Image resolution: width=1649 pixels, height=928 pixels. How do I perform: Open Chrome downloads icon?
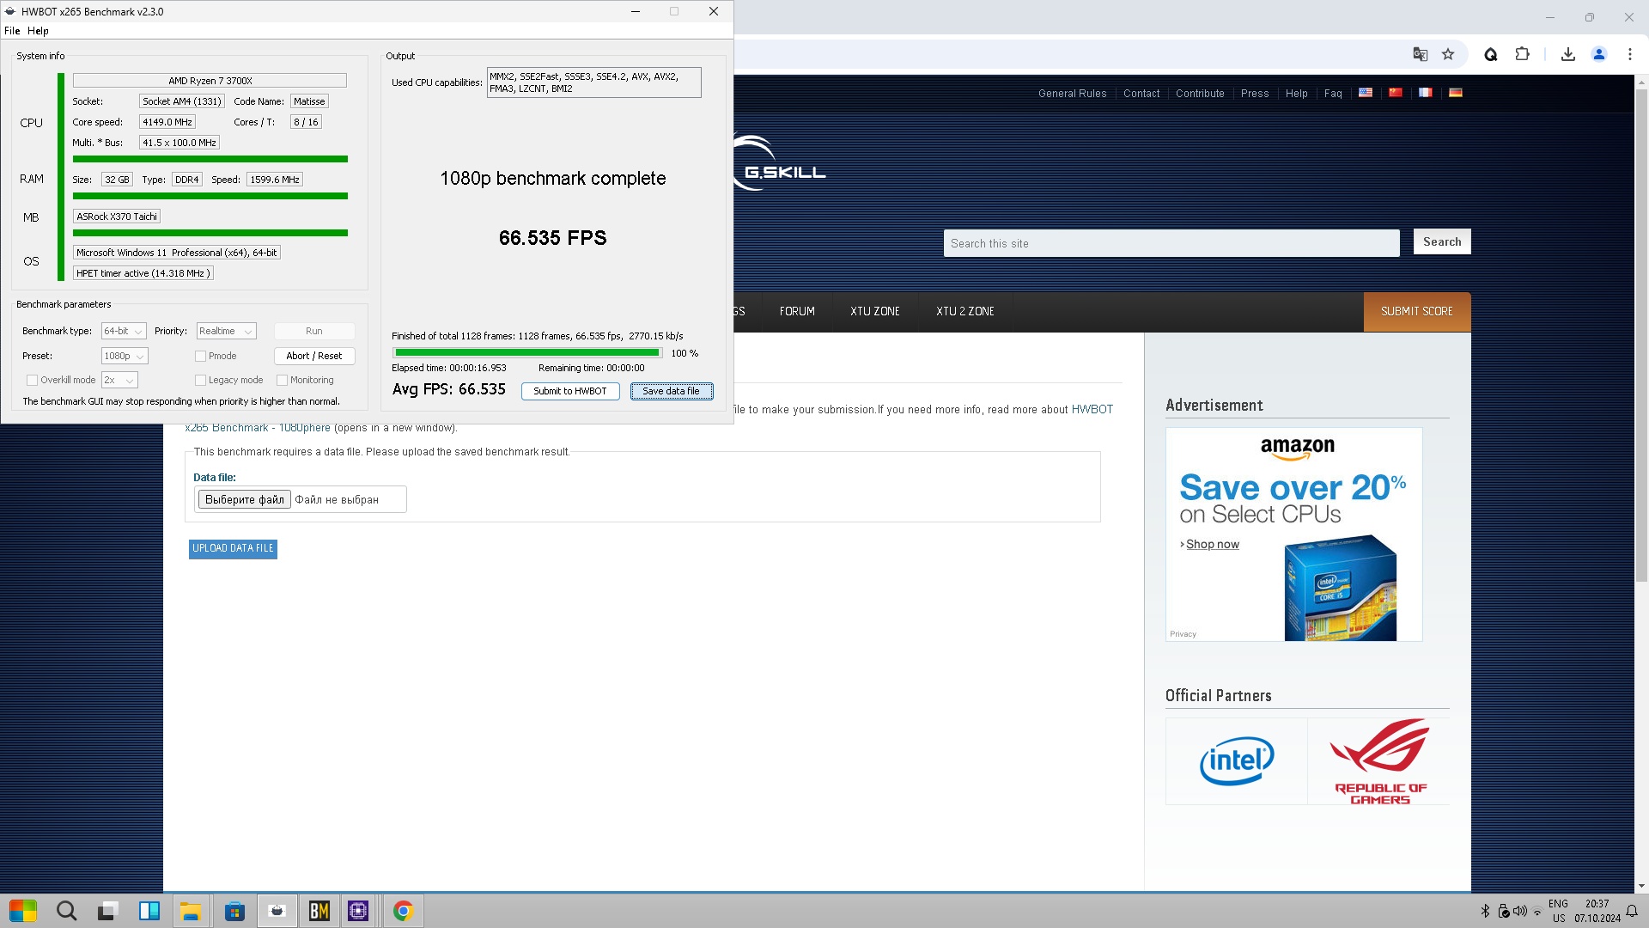pos(1568,54)
